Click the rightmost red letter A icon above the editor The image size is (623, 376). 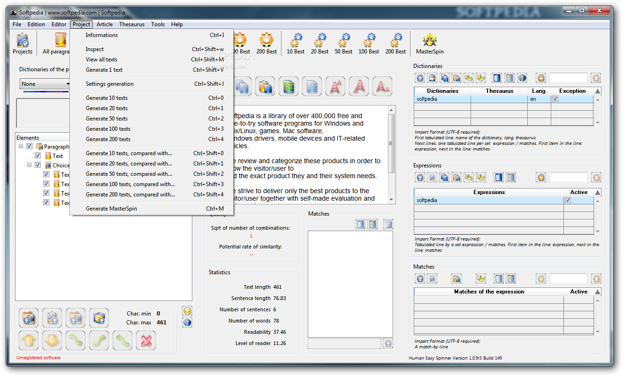click(382, 86)
